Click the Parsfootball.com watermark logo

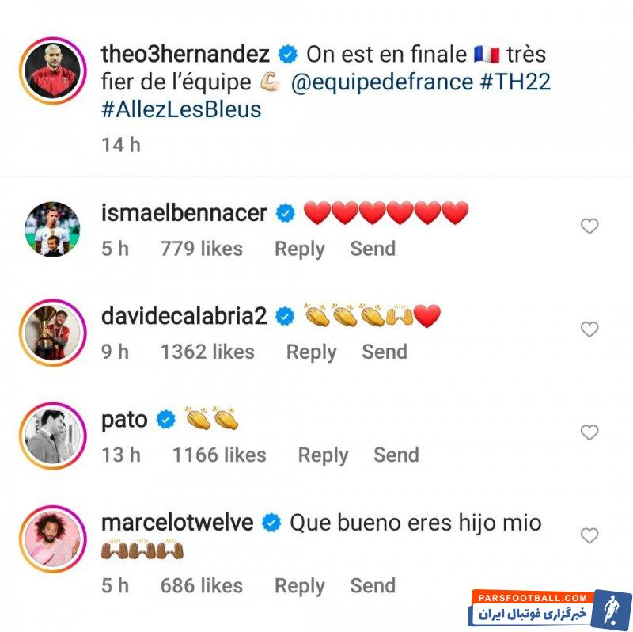pyautogui.click(x=550, y=608)
